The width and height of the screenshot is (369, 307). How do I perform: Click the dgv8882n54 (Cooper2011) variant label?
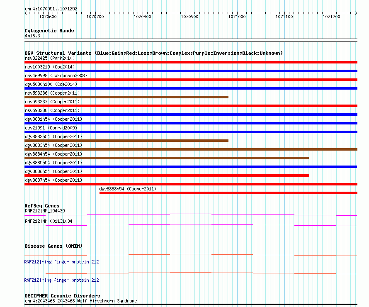coord(53,136)
